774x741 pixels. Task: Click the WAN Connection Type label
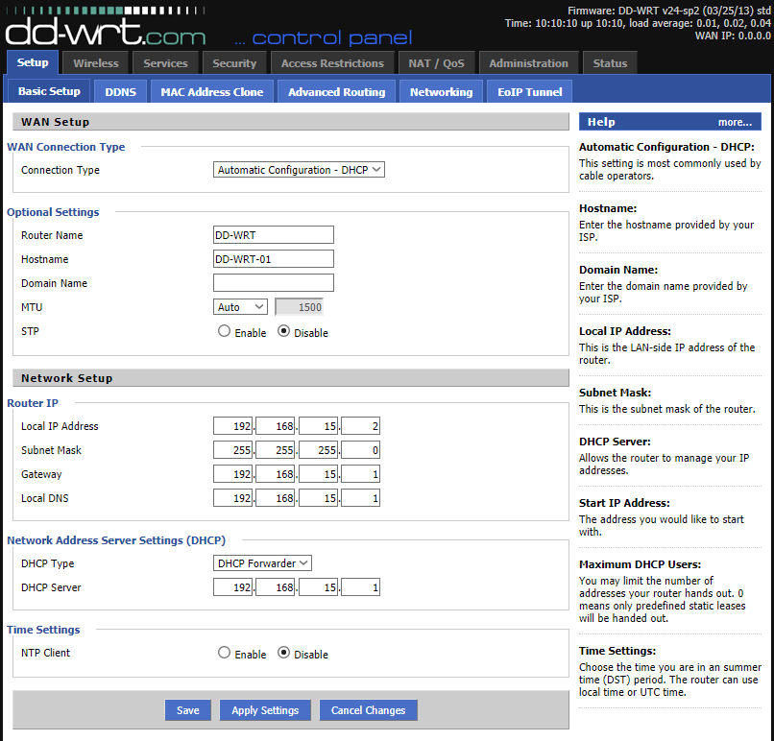tap(65, 147)
